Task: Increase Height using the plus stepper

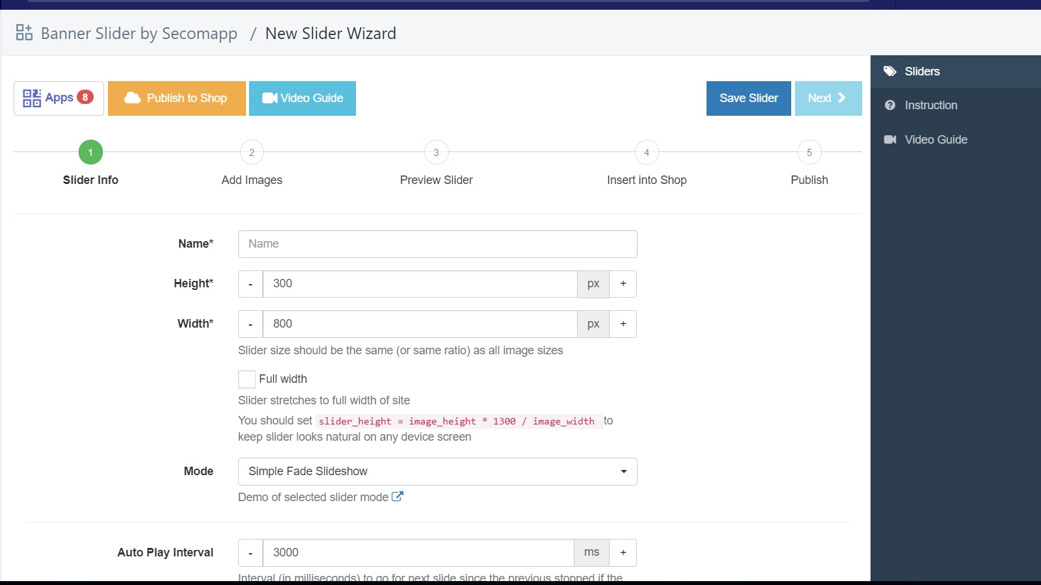Action: point(623,283)
